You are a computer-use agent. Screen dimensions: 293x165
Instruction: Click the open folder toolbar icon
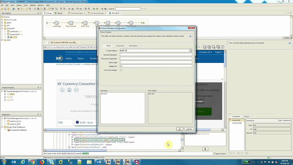click(2, 9)
